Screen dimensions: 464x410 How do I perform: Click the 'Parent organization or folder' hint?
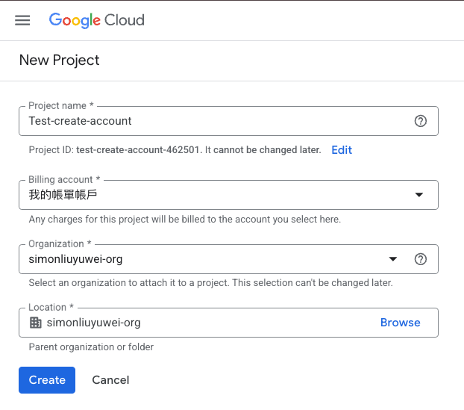point(91,347)
